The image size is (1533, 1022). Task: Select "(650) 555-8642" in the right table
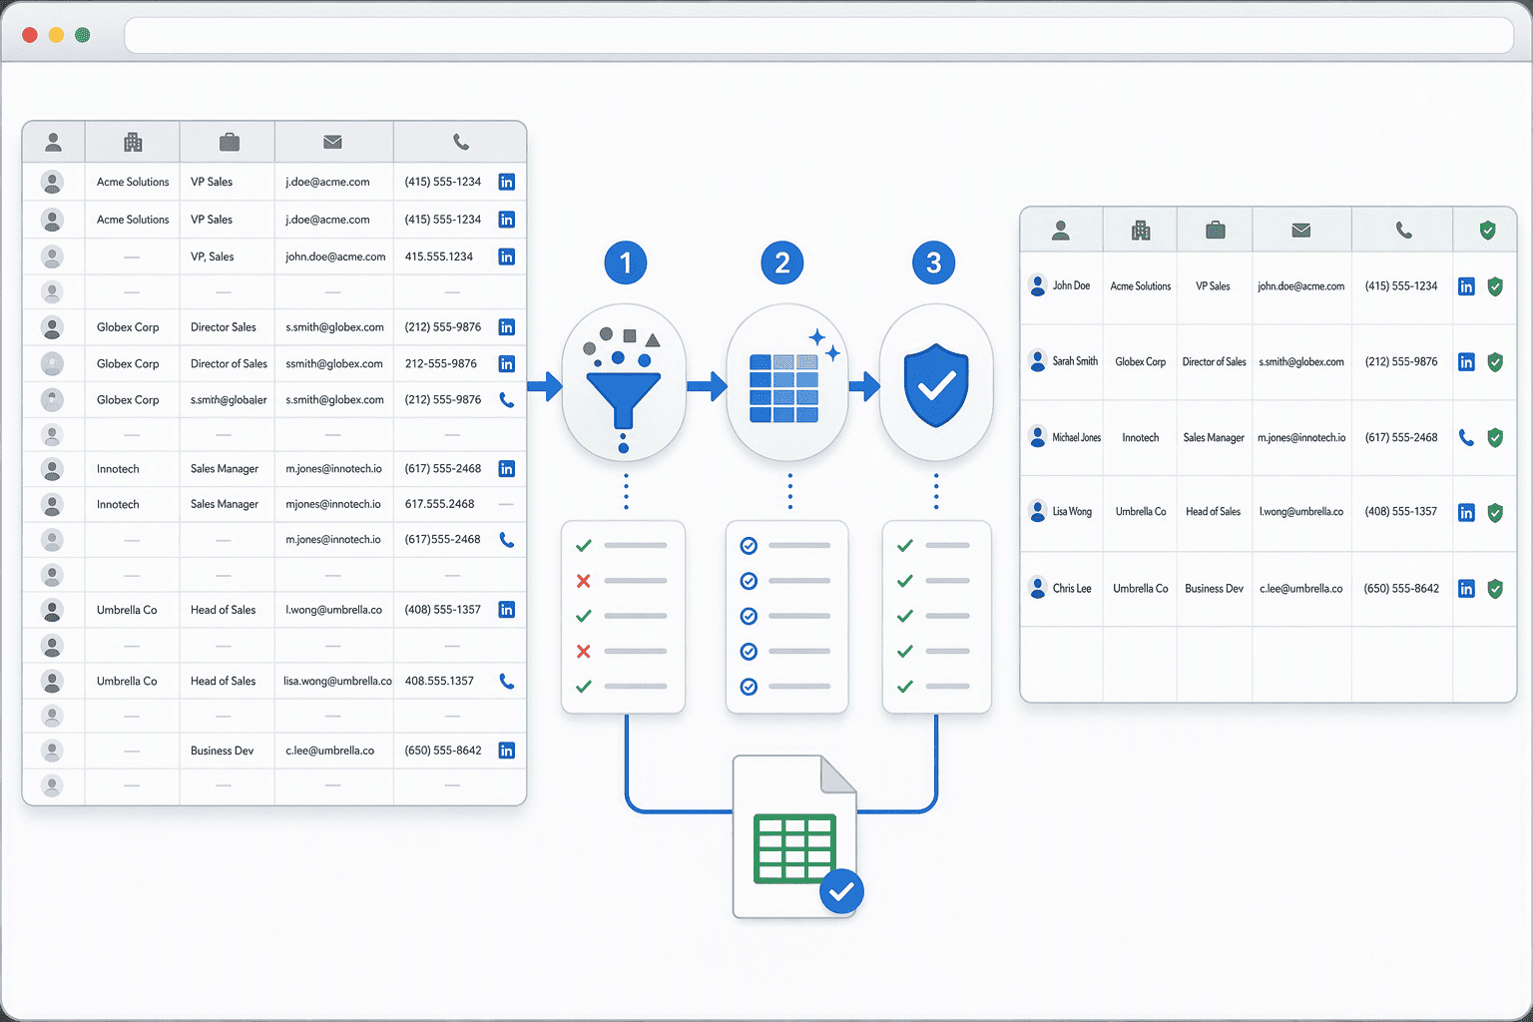coord(1401,589)
